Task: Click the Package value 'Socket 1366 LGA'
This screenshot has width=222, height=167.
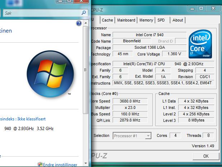Action: 150,47
